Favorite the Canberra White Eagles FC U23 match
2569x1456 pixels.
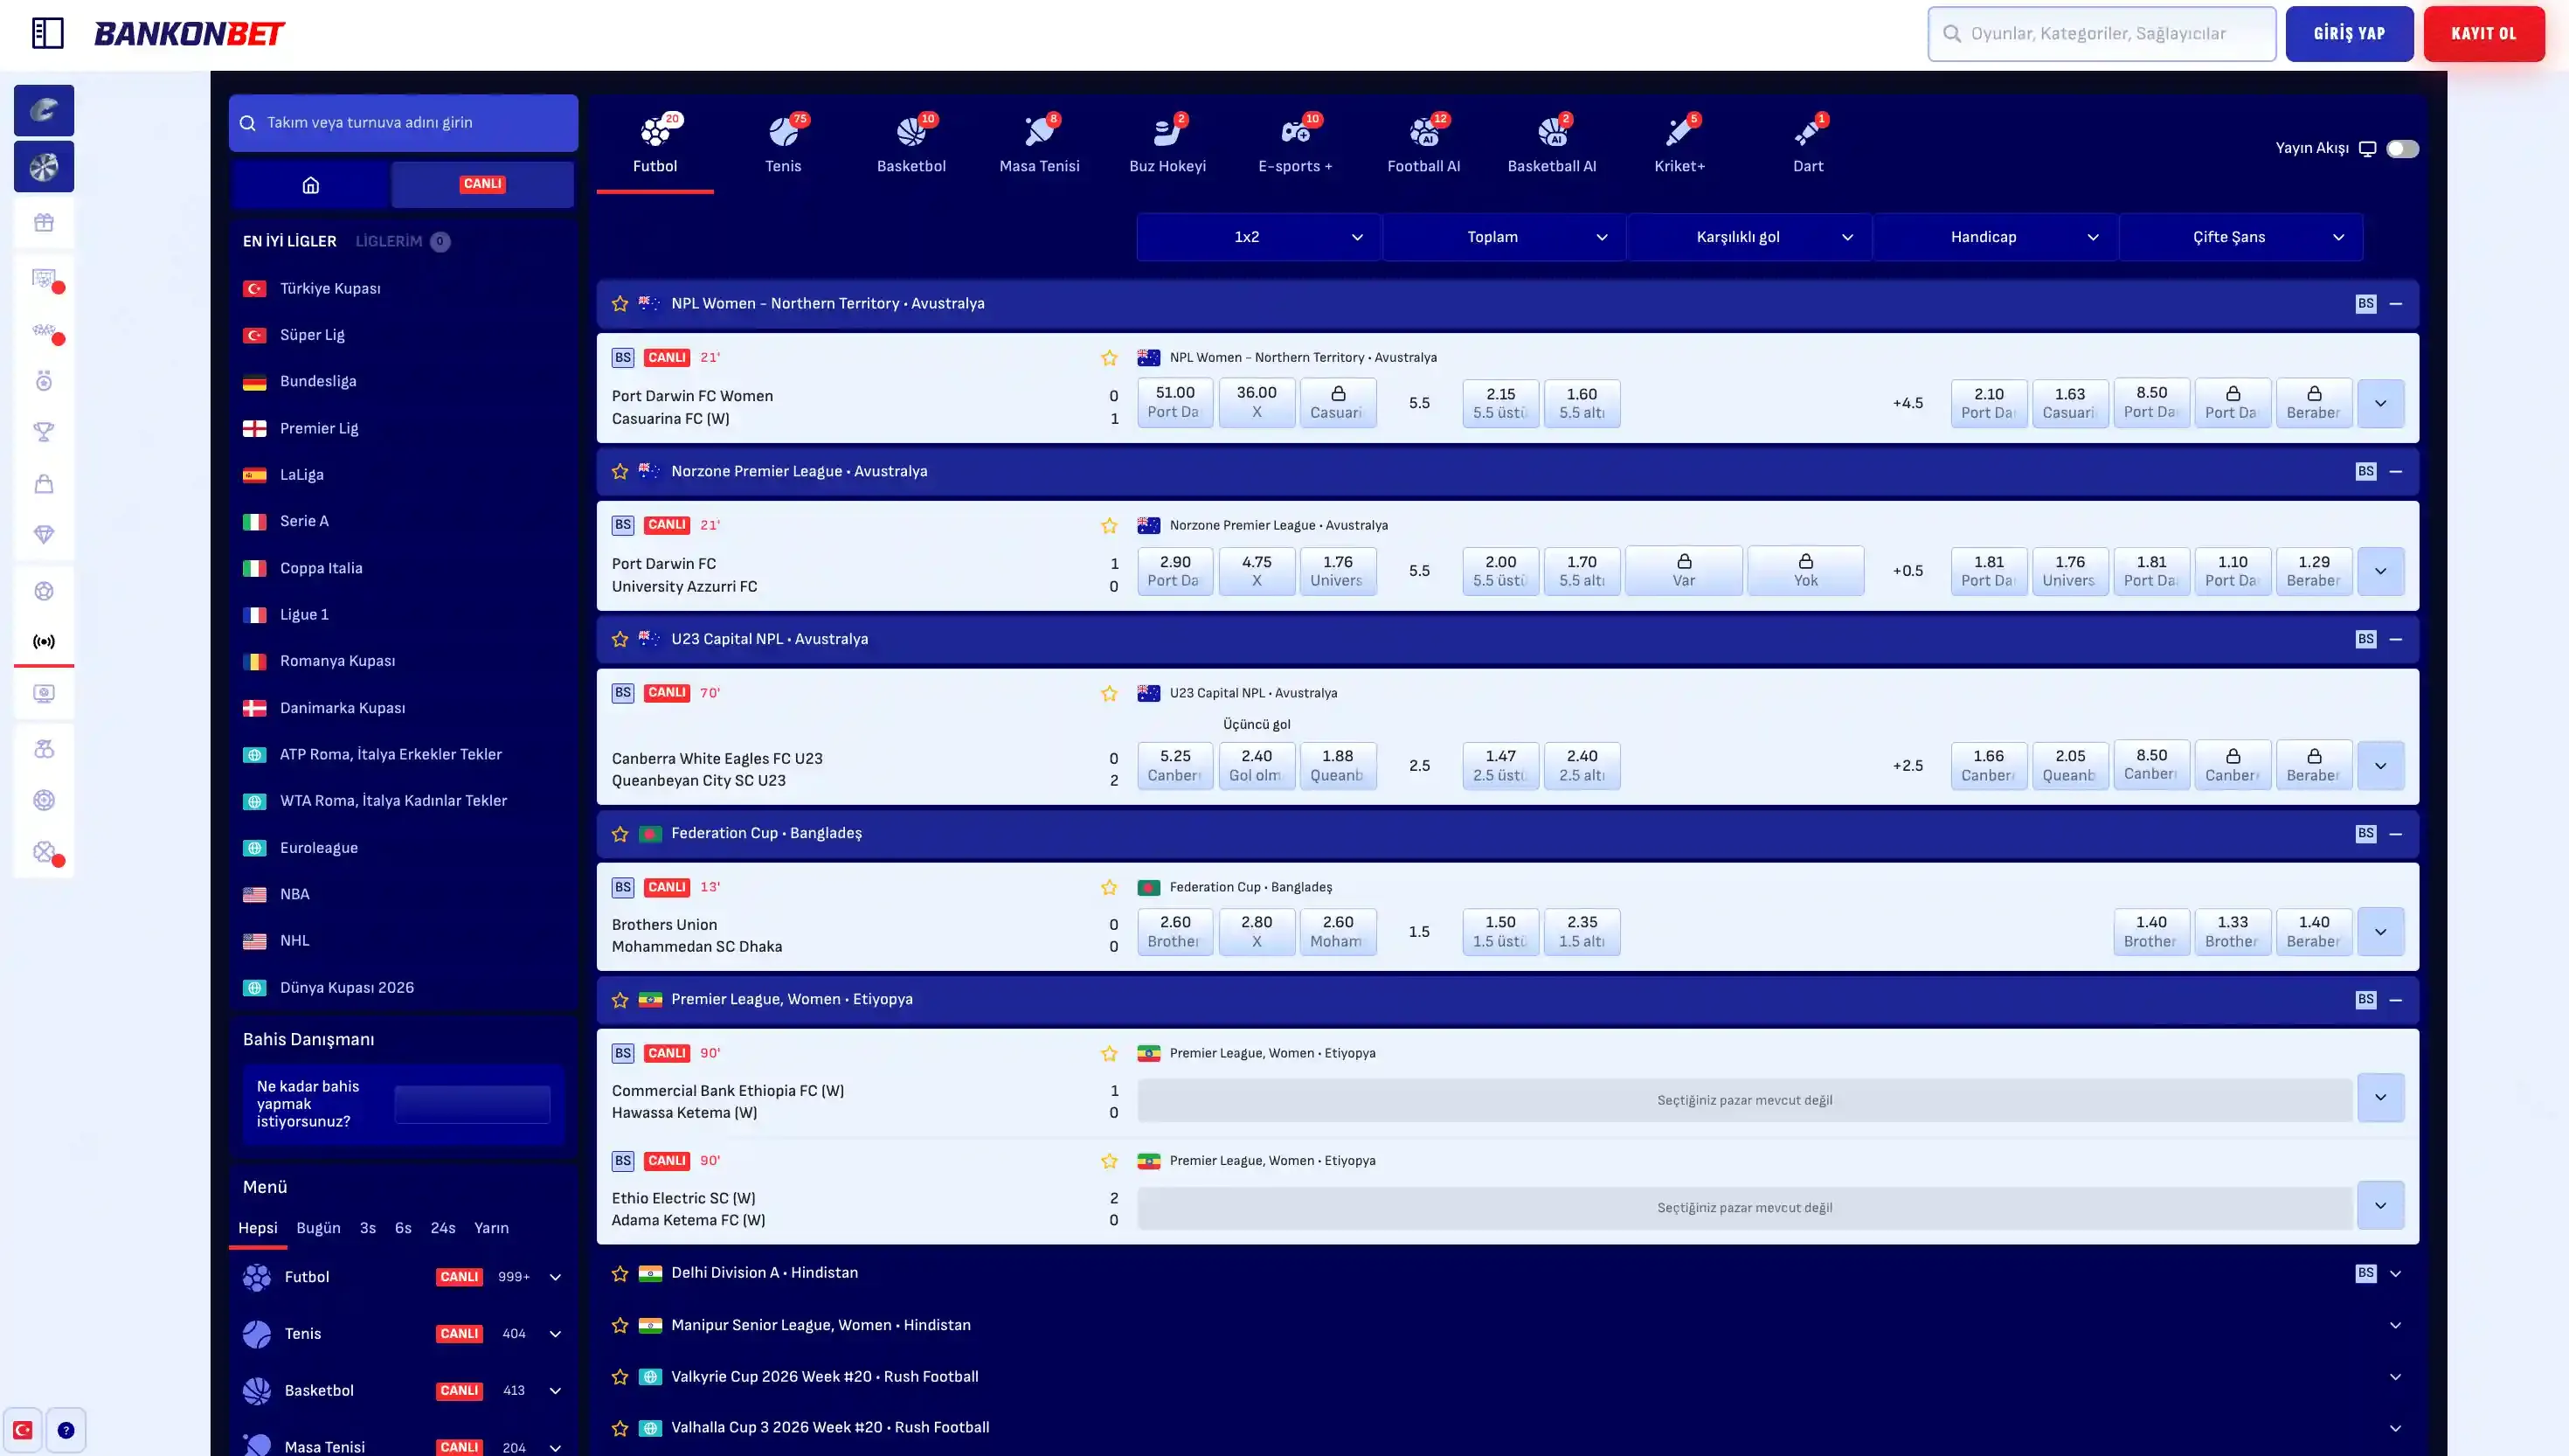[x=1109, y=694]
